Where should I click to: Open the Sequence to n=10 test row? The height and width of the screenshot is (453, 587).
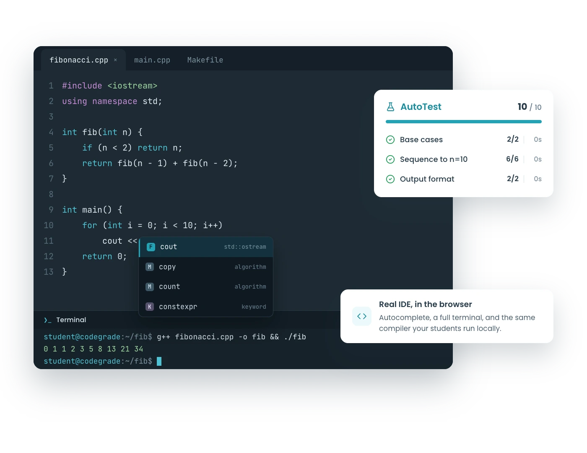point(464,159)
